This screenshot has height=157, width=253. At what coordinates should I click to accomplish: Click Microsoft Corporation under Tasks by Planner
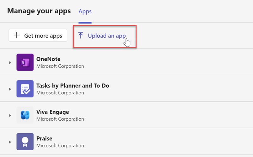click(x=60, y=93)
